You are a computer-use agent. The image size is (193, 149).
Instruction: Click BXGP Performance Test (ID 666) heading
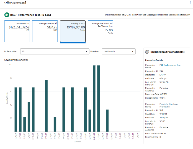click(x=30, y=15)
